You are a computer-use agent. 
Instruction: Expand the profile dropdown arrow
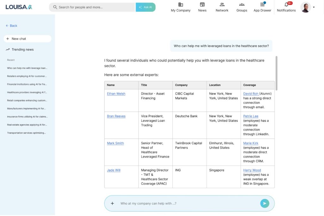(314, 7)
